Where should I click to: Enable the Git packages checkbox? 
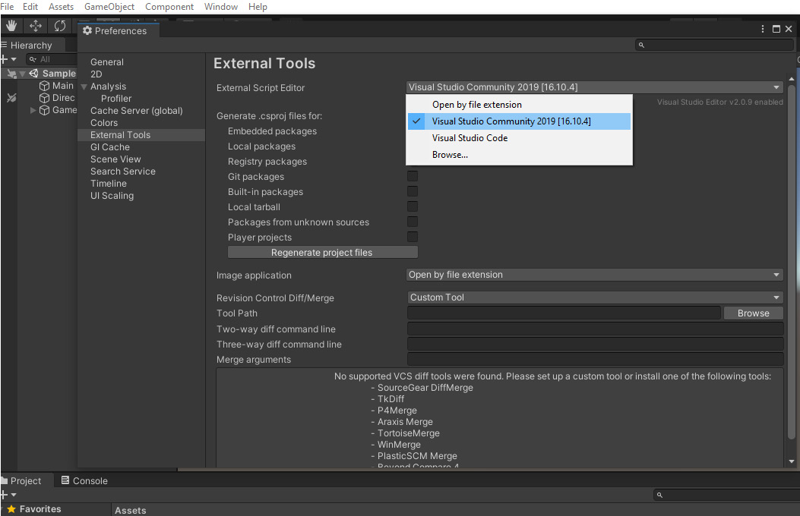pos(413,176)
